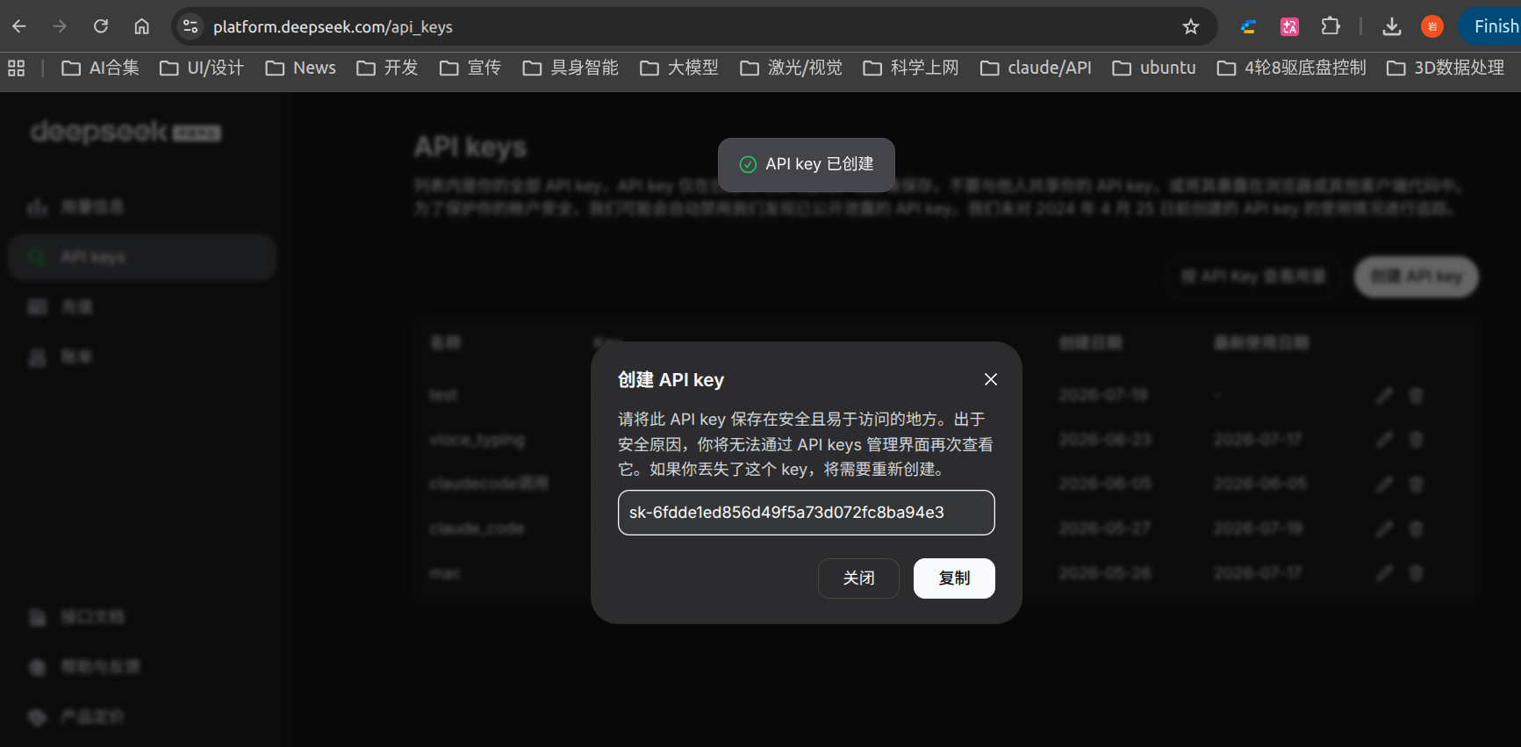Open the 具身智能 bookmark folder

pos(570,68)
